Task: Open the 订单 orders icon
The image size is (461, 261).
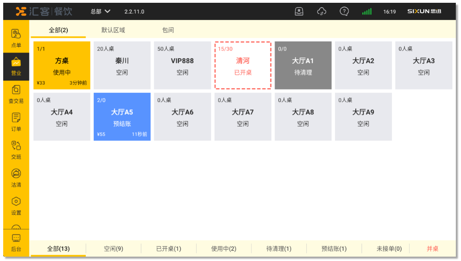Action: [x=16, y=118]
